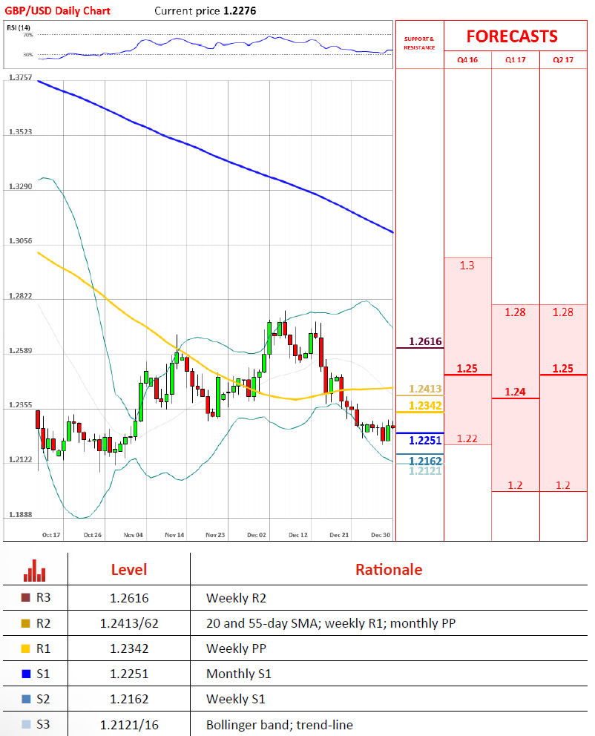The height and width of the screenshot is (736, 595).
Task: Click the 1.2 low in Q1 17 column
Action: point(515,485)
